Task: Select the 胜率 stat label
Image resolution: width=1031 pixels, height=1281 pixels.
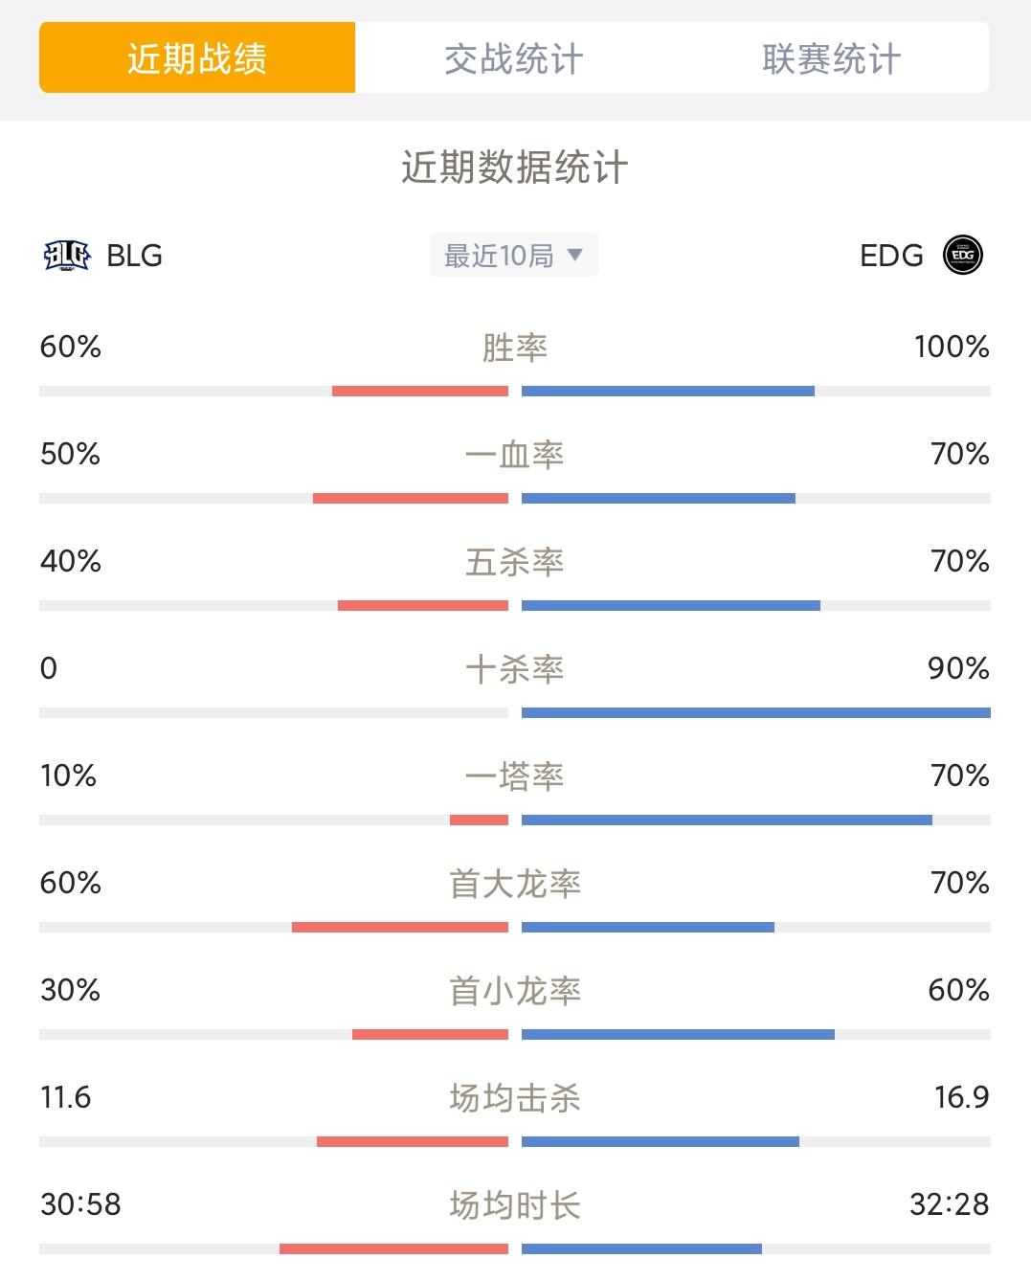Action: tap(515, 348)
